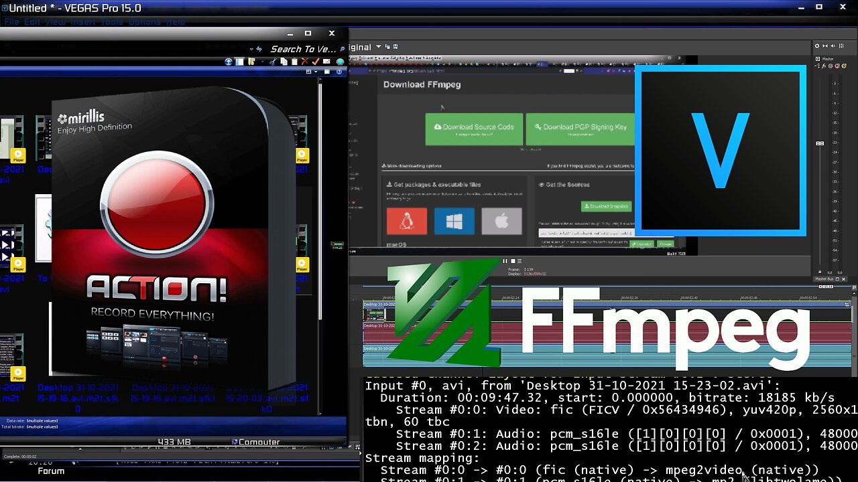Open the preview quality dropdown arrow

click(379, 47)
